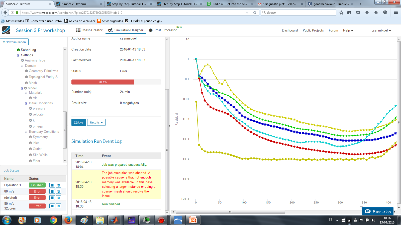Open the Más visitados bookmarks folder
Screen dimensions: 401x225
13,21
